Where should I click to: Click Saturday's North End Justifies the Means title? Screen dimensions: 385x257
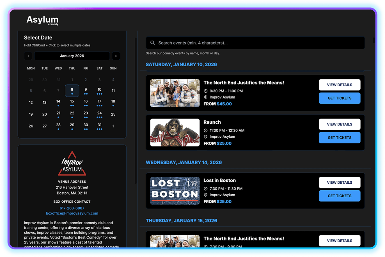tap(244, 83)
